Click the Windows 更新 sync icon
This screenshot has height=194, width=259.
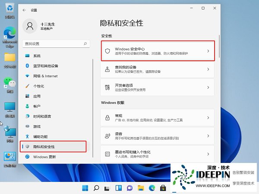point(27,157)
